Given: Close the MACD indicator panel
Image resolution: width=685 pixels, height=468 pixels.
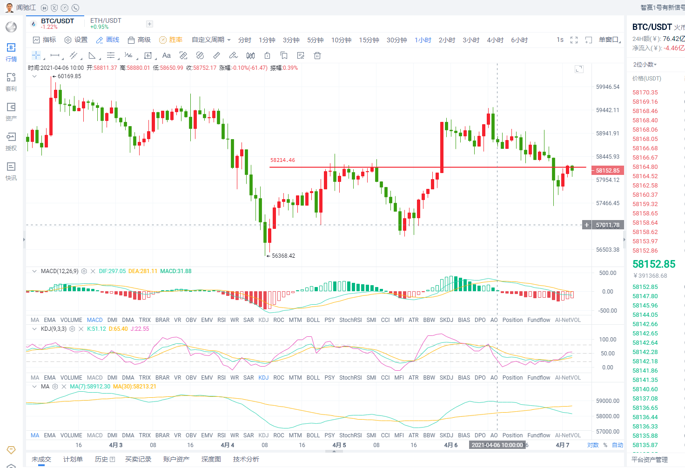Looking at the screenshot, I should pyautogui.click(x=93, y=271).
